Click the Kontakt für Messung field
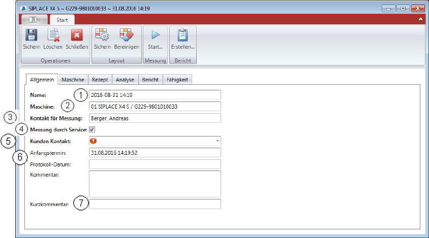 click(155, 118)
